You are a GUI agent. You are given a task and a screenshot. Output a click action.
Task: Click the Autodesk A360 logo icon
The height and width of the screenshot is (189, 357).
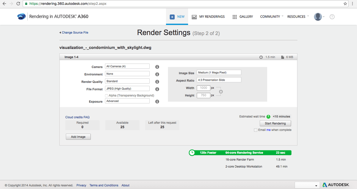[x=22, y=17]
